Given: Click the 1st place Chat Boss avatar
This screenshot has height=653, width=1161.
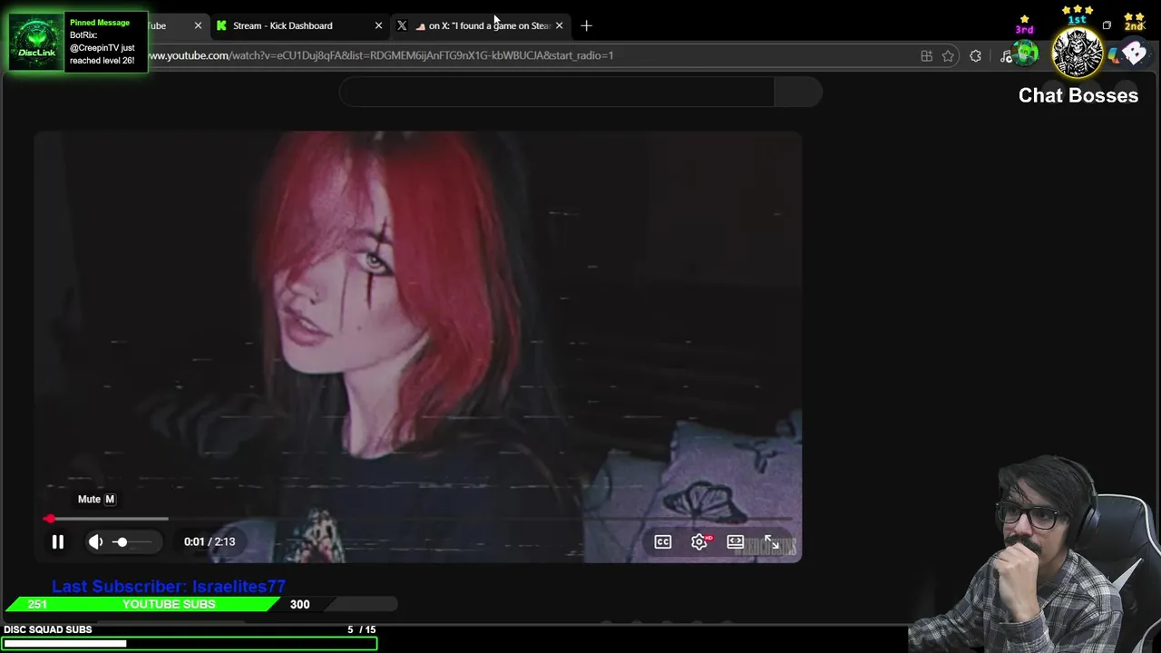Looking at the screenshot, I should click(1077, 52).
